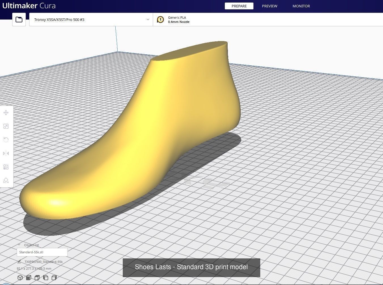Edit job name with the pencil icon
Image resolution: width=383 pixels, height=285 pixels.
pos(19,262)
